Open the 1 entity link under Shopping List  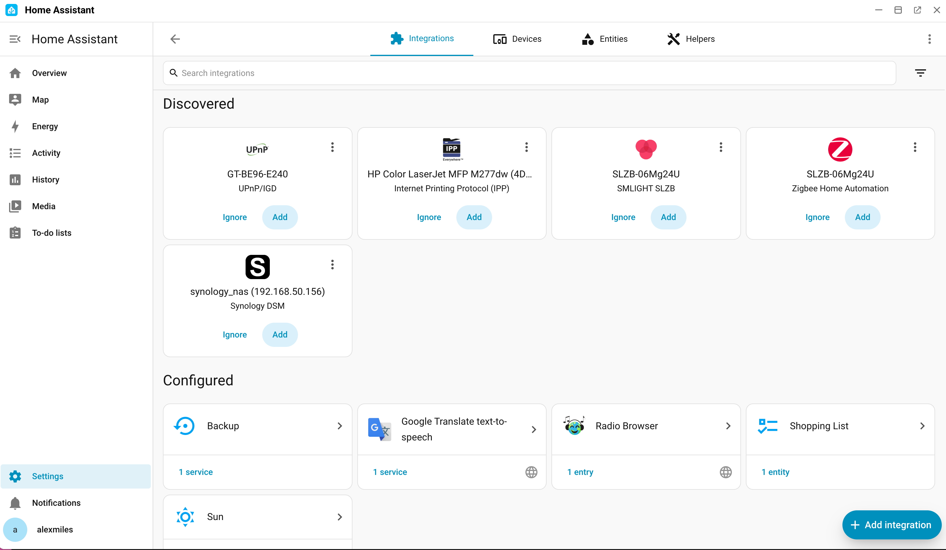coord(775,472)
